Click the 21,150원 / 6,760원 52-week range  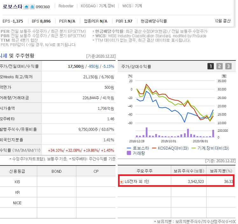(x=99, y=77)
